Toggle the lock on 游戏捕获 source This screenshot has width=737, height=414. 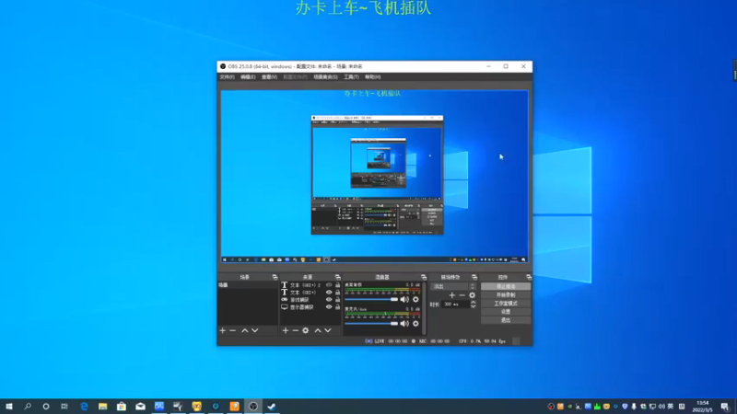click(337, 300)
